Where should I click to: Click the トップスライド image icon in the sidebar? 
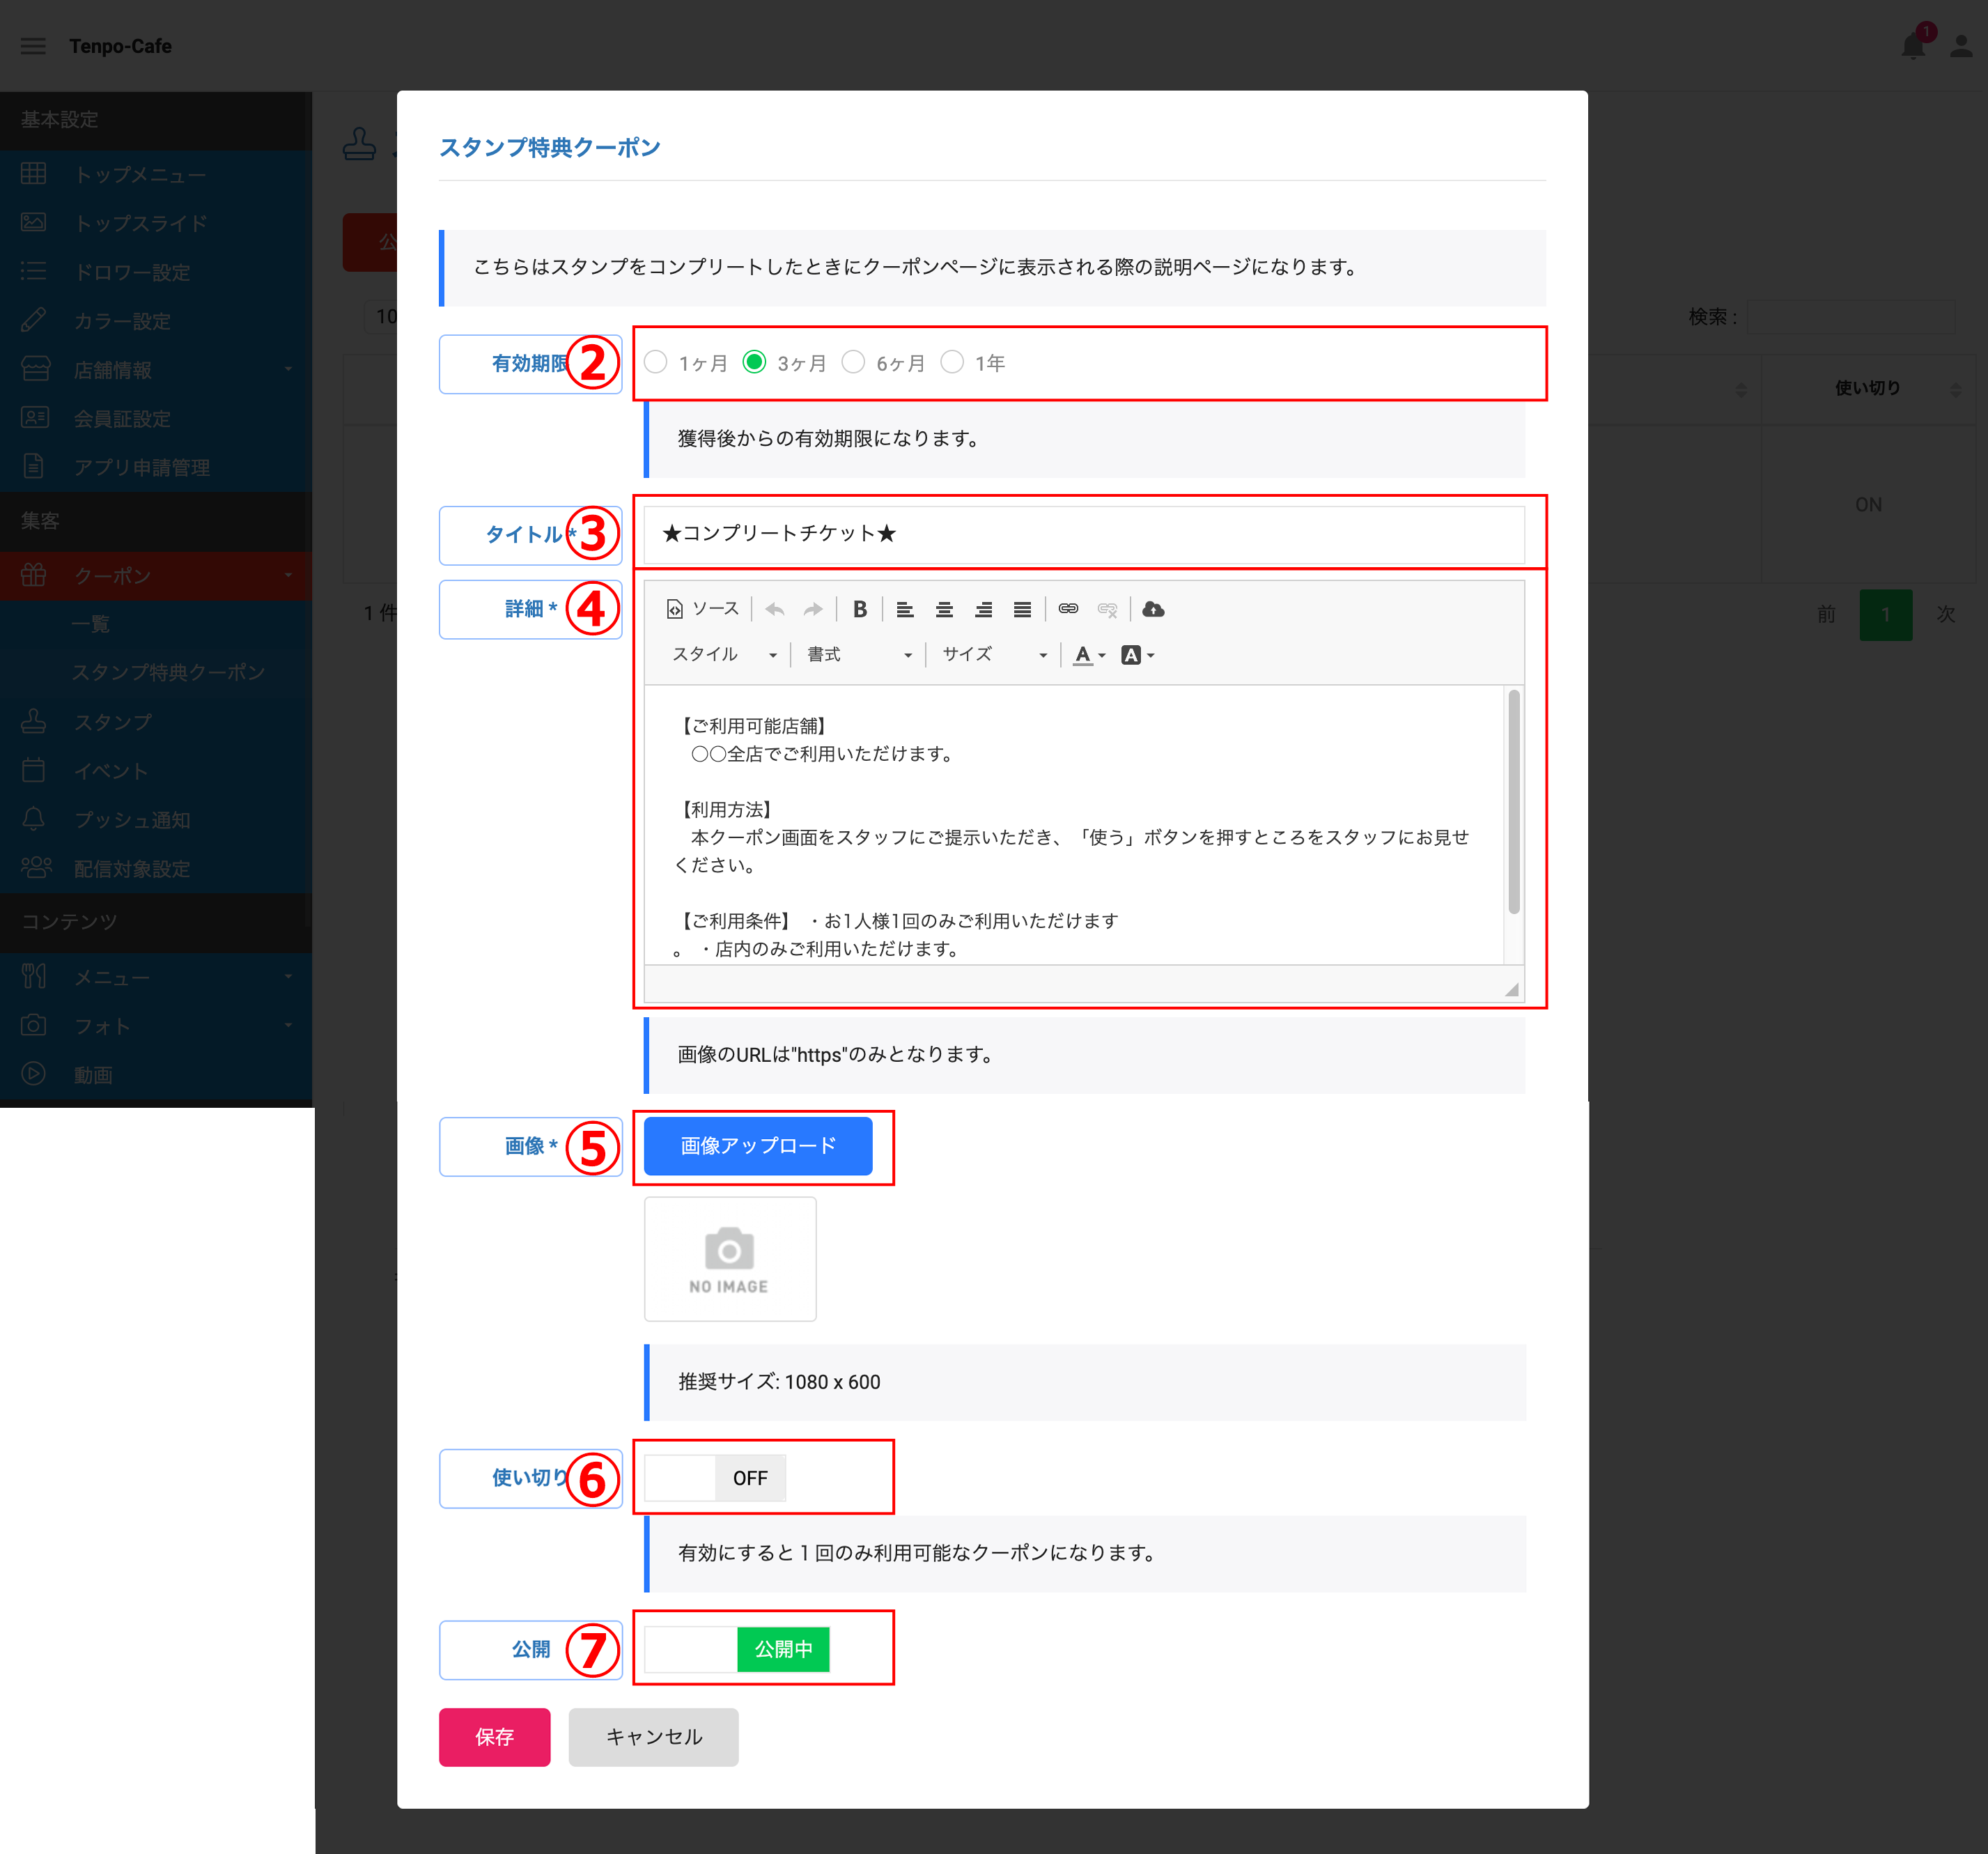tap(33, 222)
